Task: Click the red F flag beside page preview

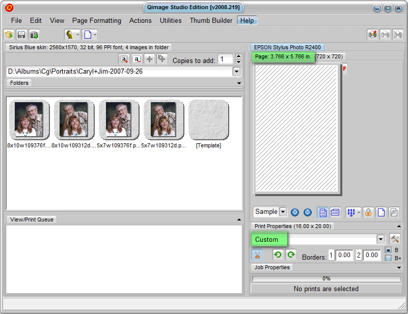Action: [x=344, y=69]
